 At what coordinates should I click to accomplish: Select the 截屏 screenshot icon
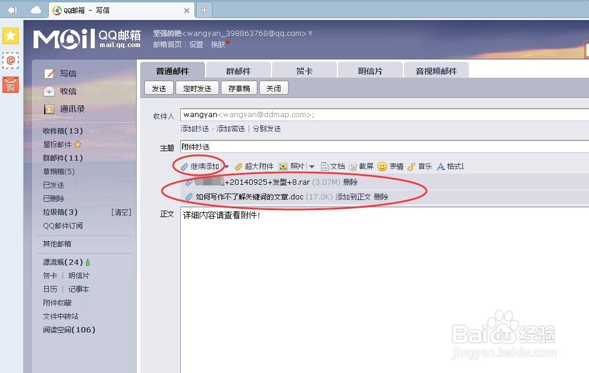point(352,166)
